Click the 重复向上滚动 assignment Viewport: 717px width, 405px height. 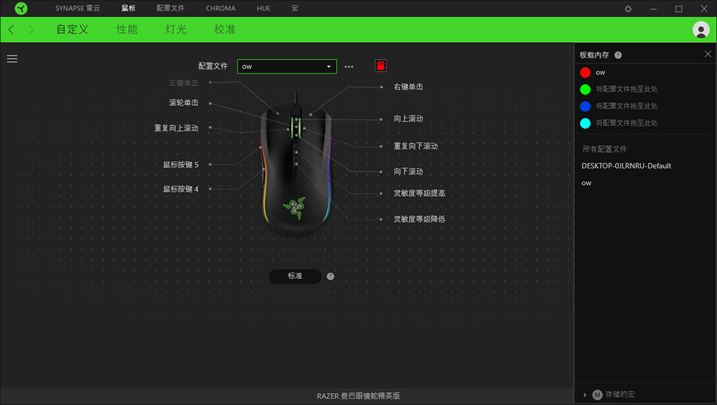pos(176,128)
